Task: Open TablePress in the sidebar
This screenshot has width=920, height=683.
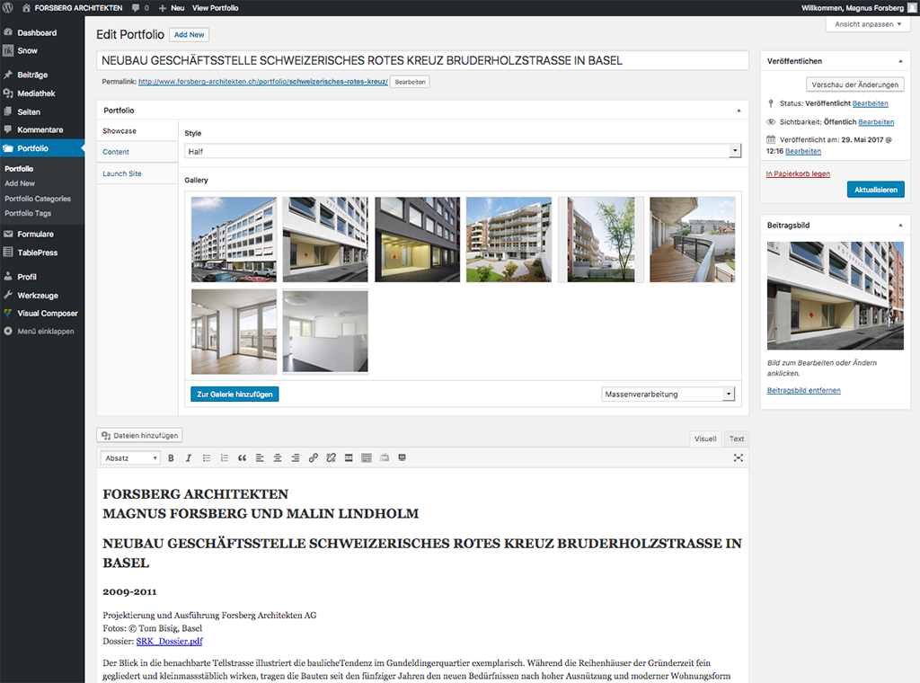Action: click(37, 253)
